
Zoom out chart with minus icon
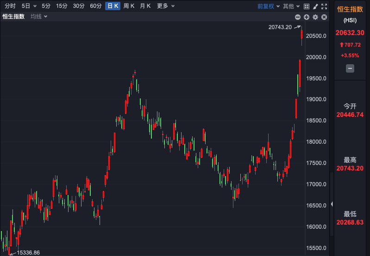click(298, 17)
